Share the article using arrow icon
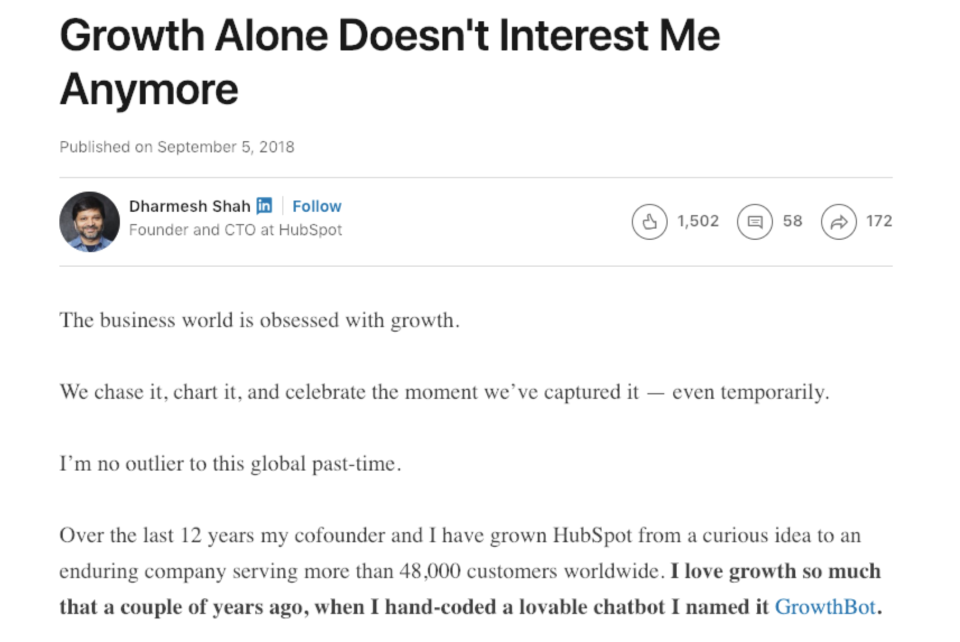The height and width of the screenshot is (642, 960). click(x=838, y=222)
